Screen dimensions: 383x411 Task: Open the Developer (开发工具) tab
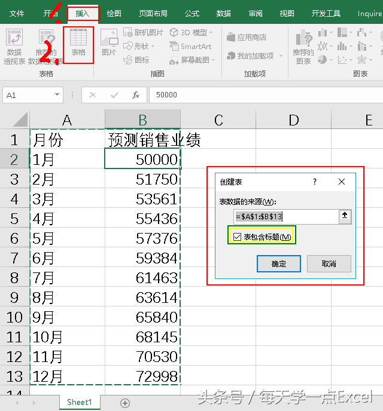point(326,13)
